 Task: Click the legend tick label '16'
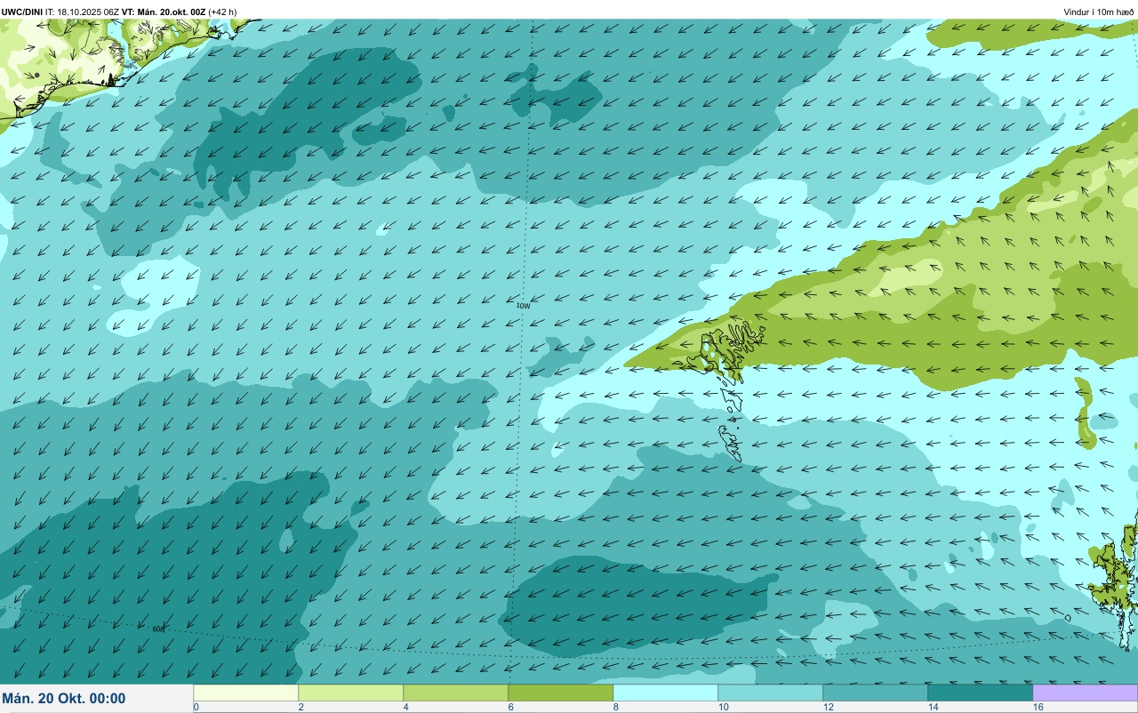point(1038,707)
